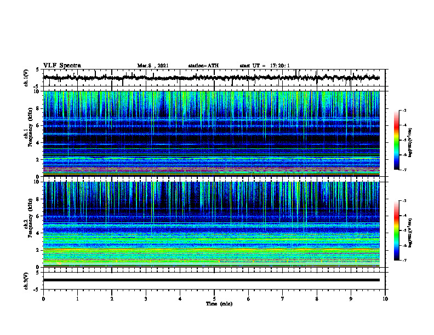This screenshot has width=434, height=335.
Task: Select the "start UT = 17:20: 1" text
Action: tap(265, 66)
